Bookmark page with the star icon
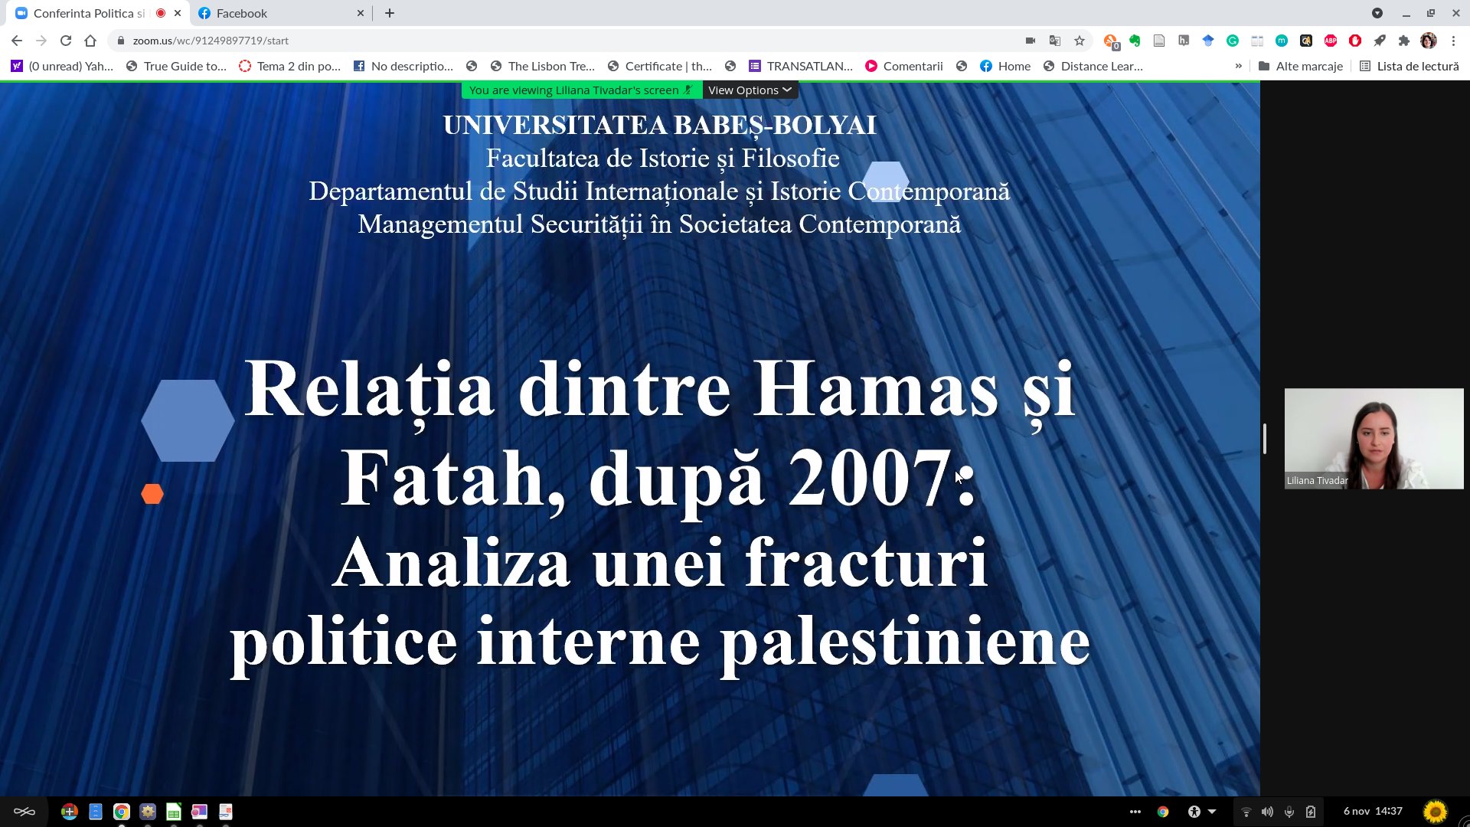Viewport: 1470px width, 827px height. (x=1080, y=41)
